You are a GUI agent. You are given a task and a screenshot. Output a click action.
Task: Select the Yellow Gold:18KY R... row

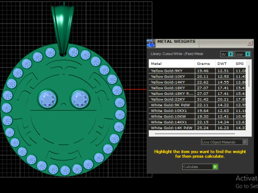pyautogui.click(x=197, y=94)
